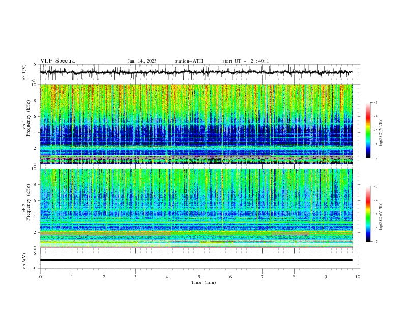Click the ch.1 spectrogram panel
This screenshot has width=403, height=311.
[x=196, y=124]
